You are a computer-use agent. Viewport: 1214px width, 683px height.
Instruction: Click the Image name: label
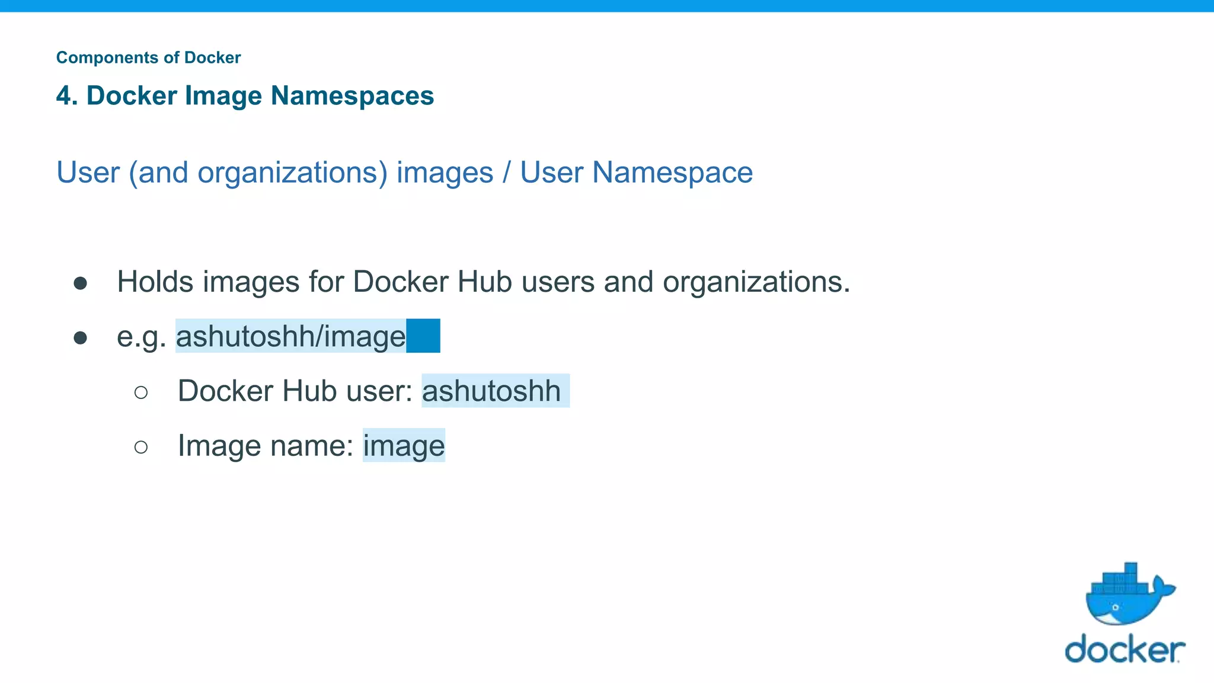pos(266,446)
